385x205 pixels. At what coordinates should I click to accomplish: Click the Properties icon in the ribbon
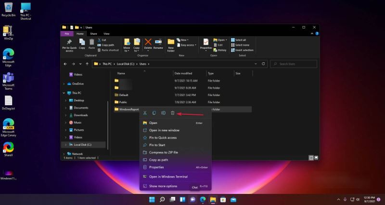206,45
